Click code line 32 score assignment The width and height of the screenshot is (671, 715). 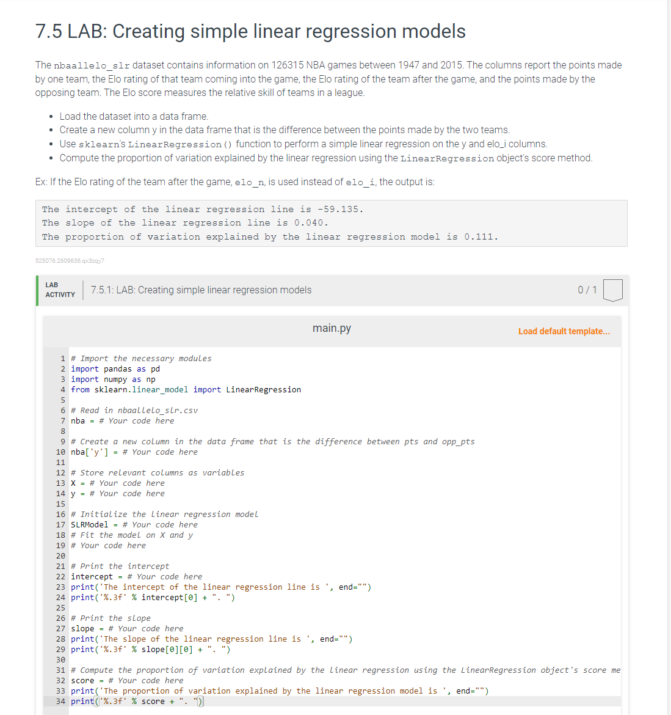tap(127, 681)
